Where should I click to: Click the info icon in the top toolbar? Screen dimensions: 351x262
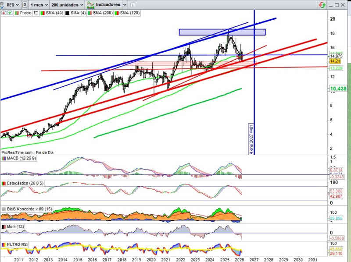(134, 4)
